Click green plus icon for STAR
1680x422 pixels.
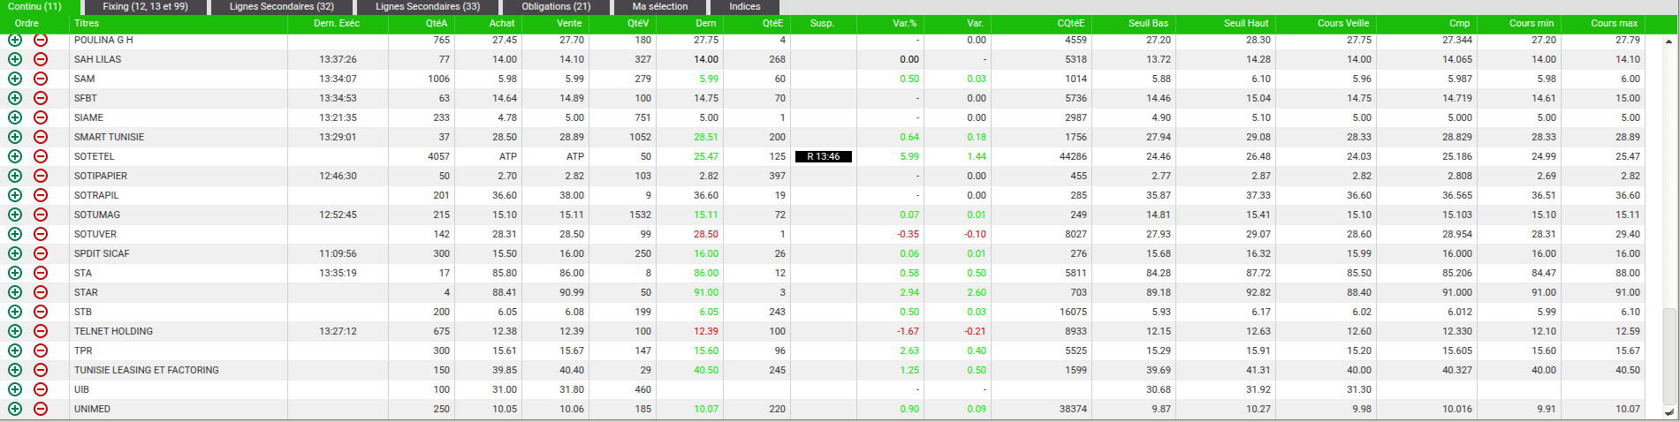point(15,292)
